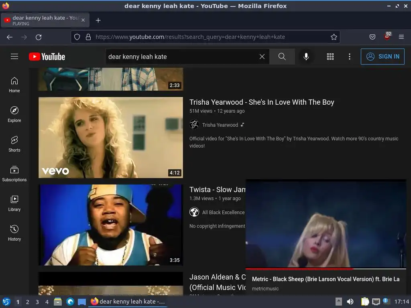The width and height of the screenshot is (411, 308).
Task: Go to Home in sidebar
Action: pos(14,85)
